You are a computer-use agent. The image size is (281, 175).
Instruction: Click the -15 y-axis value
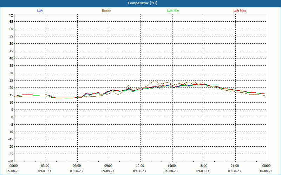(11, 139)
